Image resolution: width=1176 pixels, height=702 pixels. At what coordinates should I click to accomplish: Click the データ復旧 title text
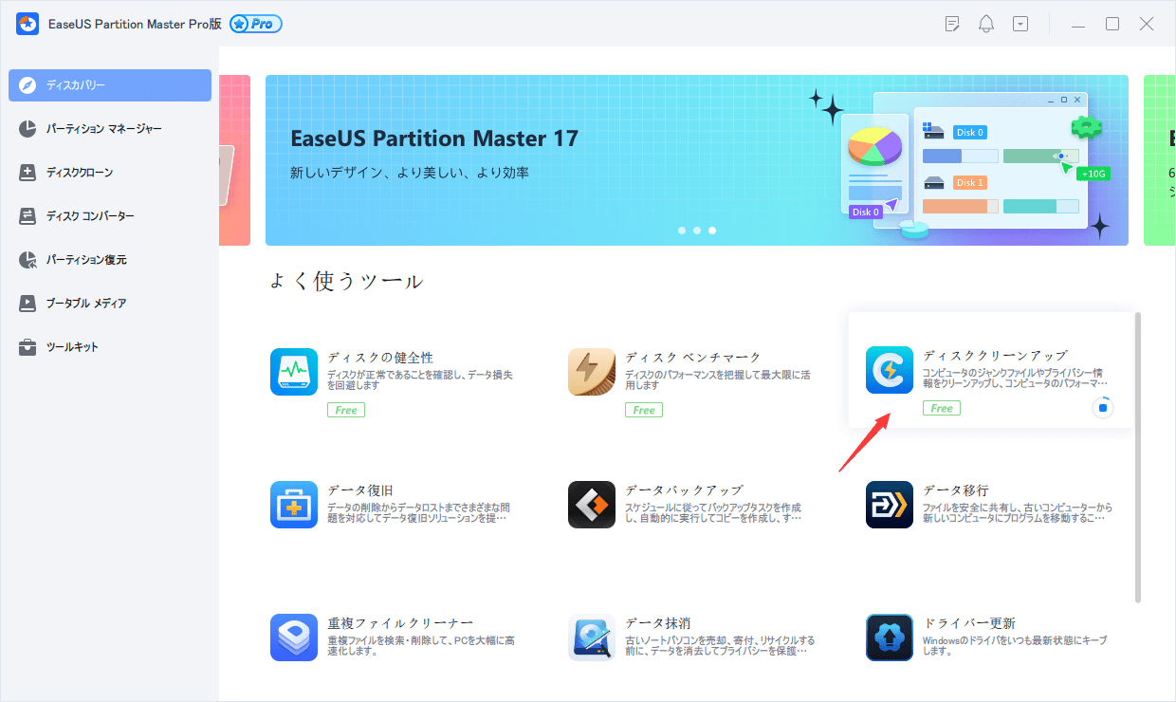coord(360,490)
